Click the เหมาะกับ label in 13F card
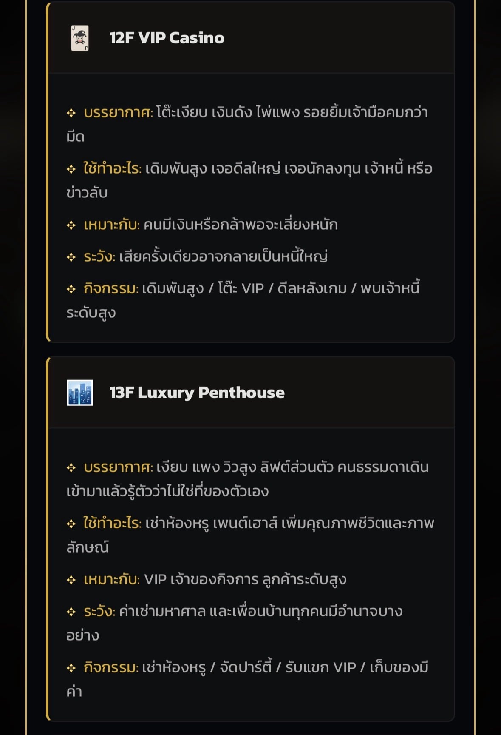 pyautogui.click(x=112, y=580)
